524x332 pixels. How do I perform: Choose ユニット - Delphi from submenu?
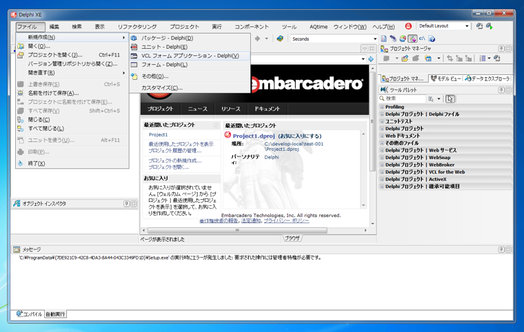coord(190,47)
